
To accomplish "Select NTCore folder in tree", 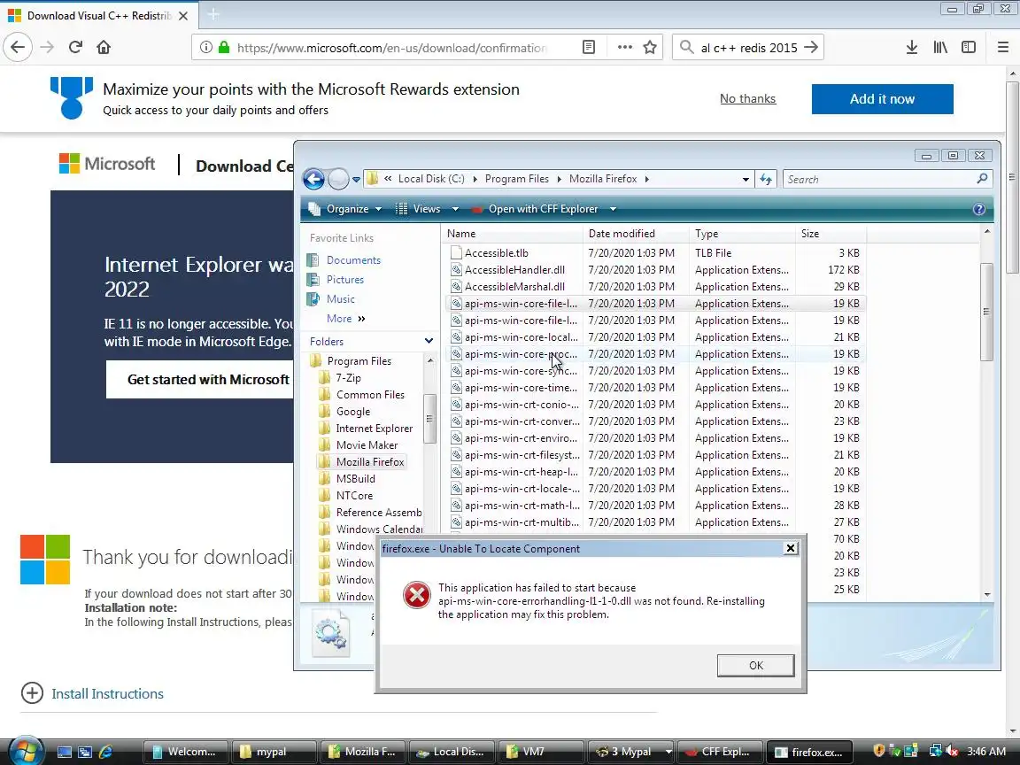I will (354, 496).
